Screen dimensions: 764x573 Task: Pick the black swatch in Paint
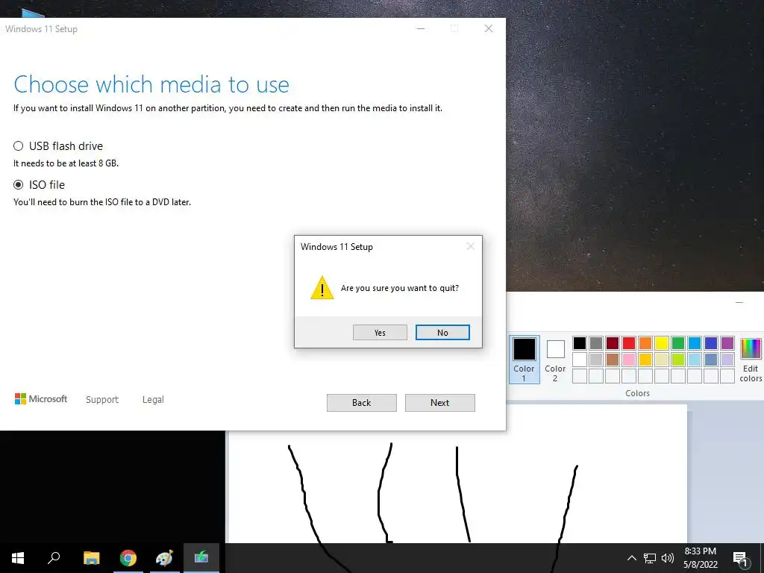click(x=579, y=343)
